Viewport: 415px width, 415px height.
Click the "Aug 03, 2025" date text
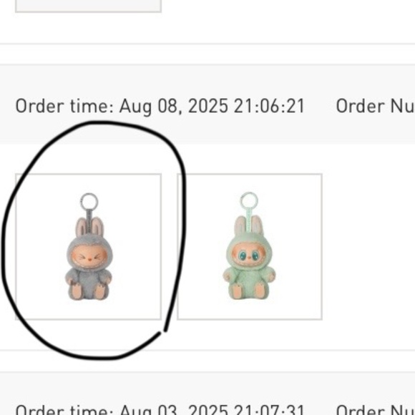click(x=174, y=410)
